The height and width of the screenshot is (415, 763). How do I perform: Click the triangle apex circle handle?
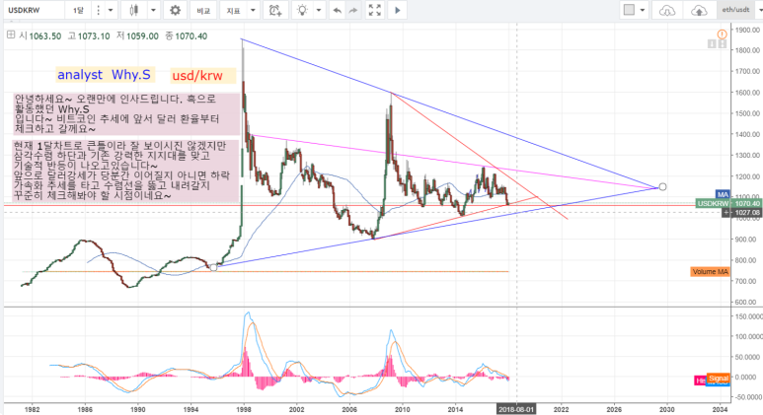(x=662, y=186)
